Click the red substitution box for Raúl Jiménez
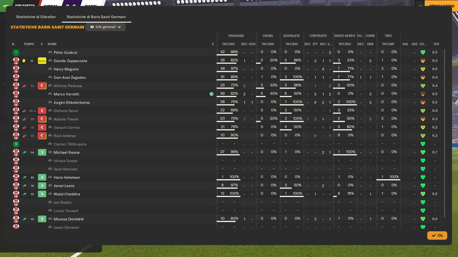 coord(42,136)
